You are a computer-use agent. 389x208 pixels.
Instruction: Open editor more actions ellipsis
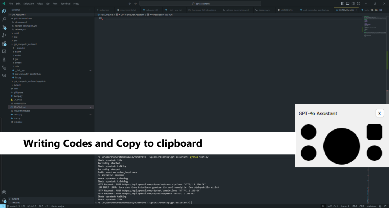(x=385, y=10)
